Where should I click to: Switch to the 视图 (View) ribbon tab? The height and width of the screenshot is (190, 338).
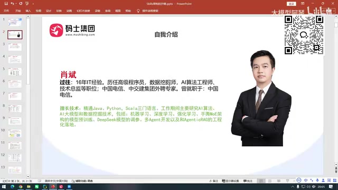pos(118,11)
